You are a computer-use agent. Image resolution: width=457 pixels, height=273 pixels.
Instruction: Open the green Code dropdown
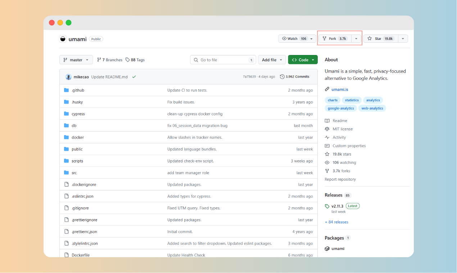pyautogui.click(x=303, y=60)
